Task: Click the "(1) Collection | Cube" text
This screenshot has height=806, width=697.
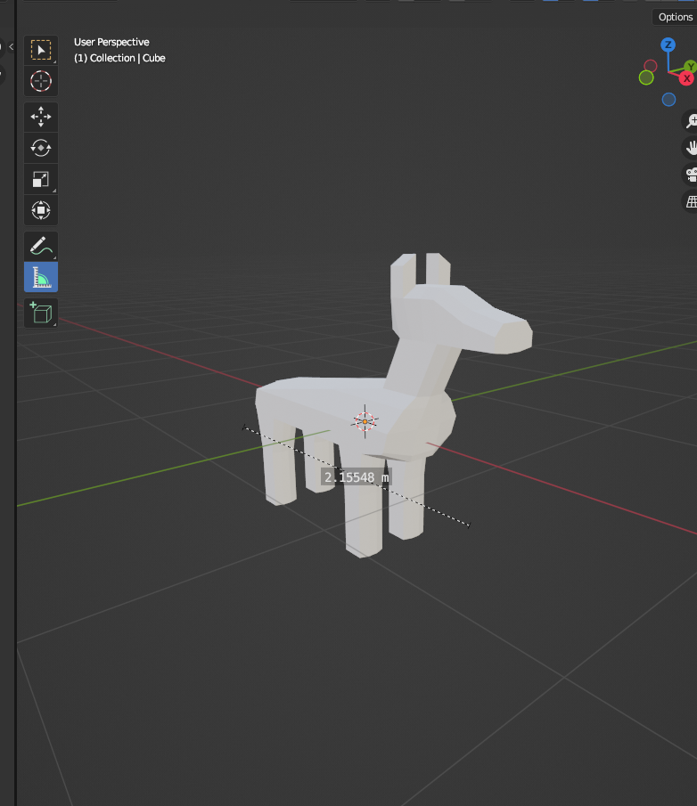Action: 119,58
